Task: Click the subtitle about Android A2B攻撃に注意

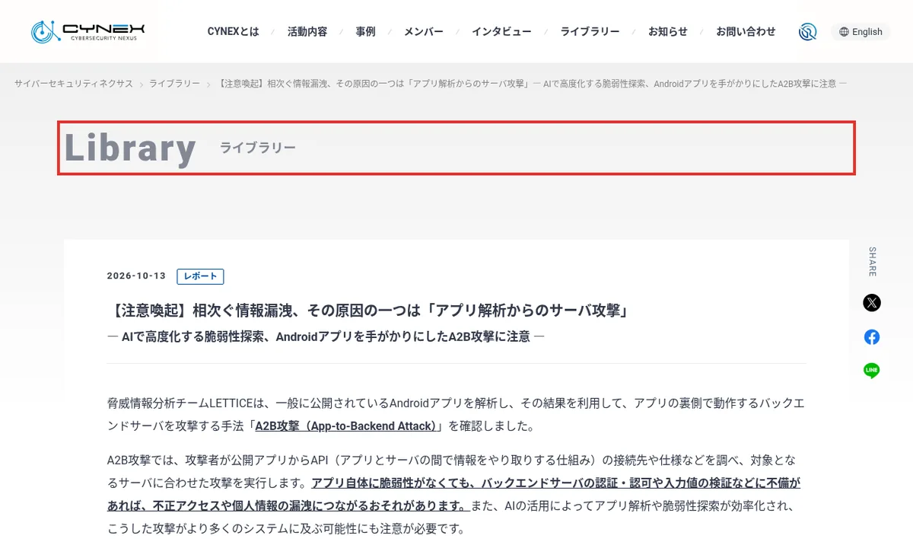Action: [x=326, y=336]
